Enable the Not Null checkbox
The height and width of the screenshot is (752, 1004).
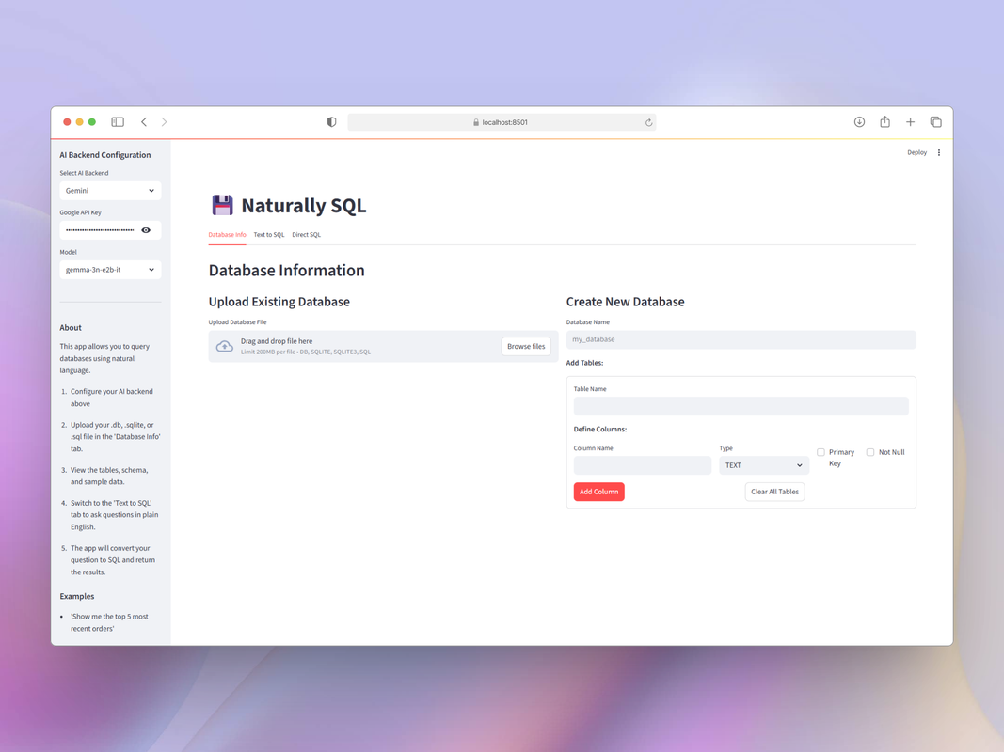click(x=870, y=452)
